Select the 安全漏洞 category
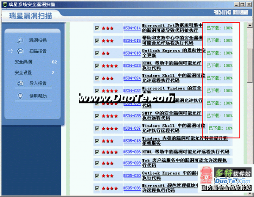Screen dimensions: 254x197 23,62
